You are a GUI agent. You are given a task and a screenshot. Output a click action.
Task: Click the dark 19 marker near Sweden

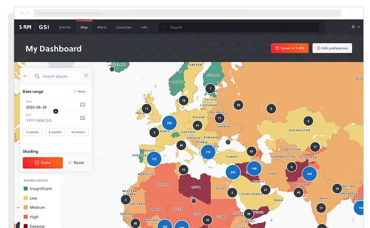[x=183, y=101]
